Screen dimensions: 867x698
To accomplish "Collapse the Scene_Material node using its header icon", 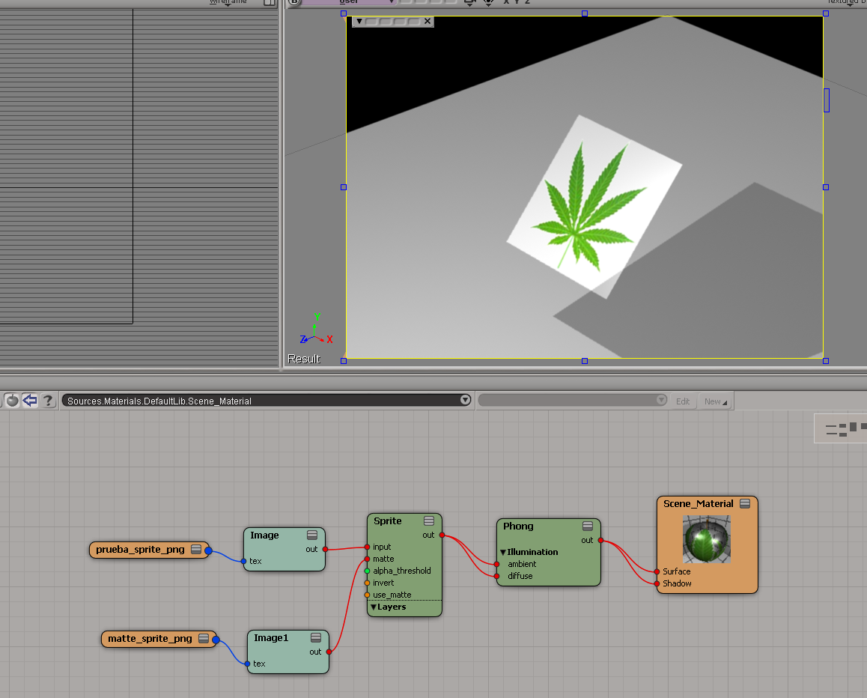I will tap(745, 503).
